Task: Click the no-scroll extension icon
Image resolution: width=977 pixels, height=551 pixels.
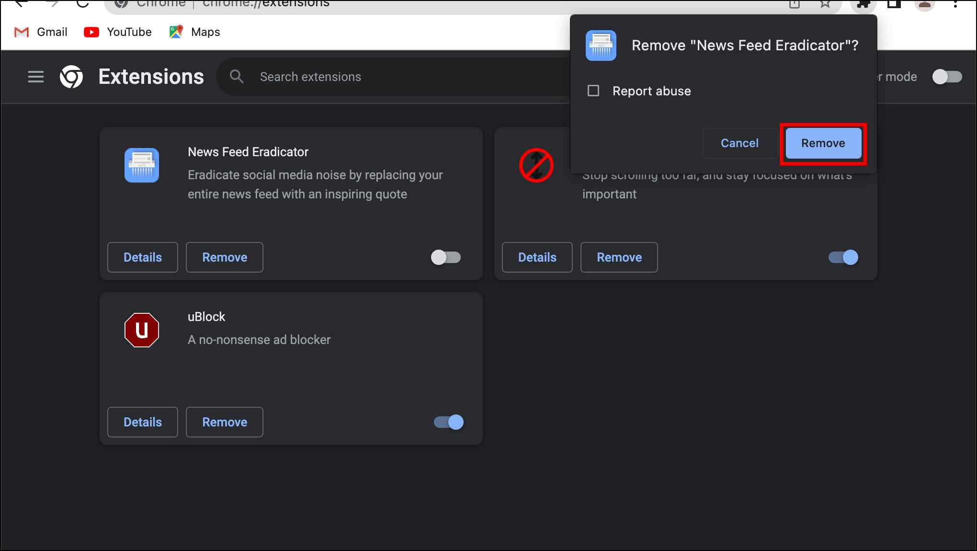Action: click(536, 165)
